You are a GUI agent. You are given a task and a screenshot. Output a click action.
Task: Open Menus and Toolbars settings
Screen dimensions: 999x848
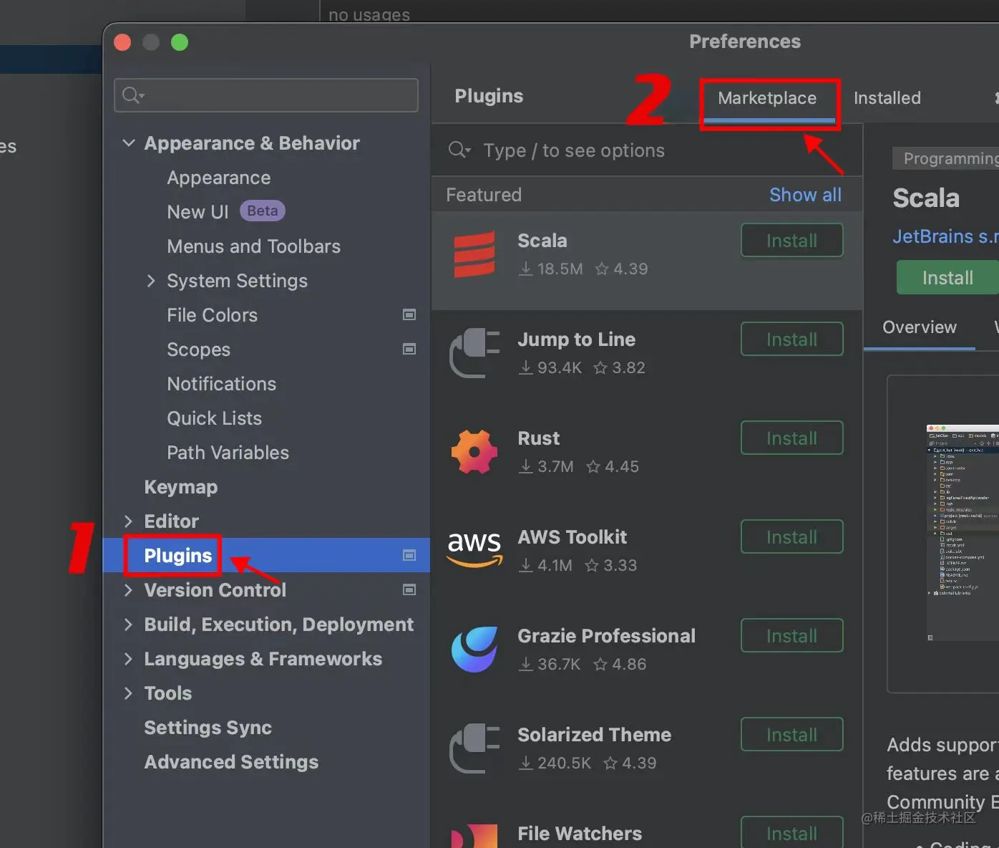253,246
